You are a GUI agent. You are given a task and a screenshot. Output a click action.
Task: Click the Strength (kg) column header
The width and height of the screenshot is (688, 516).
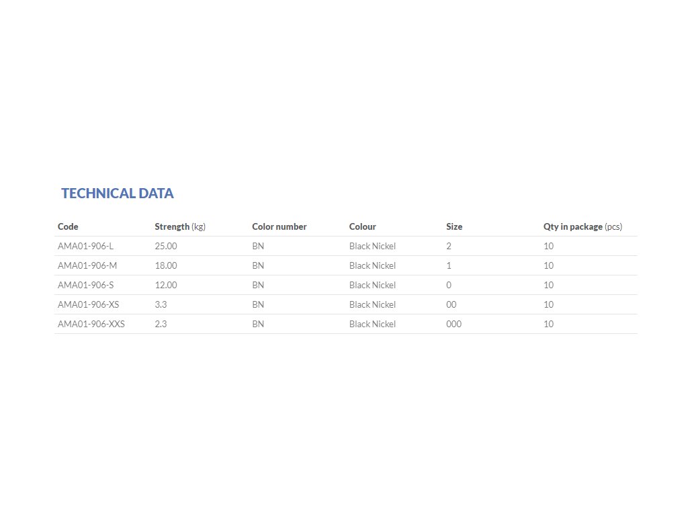coord(180,226)
